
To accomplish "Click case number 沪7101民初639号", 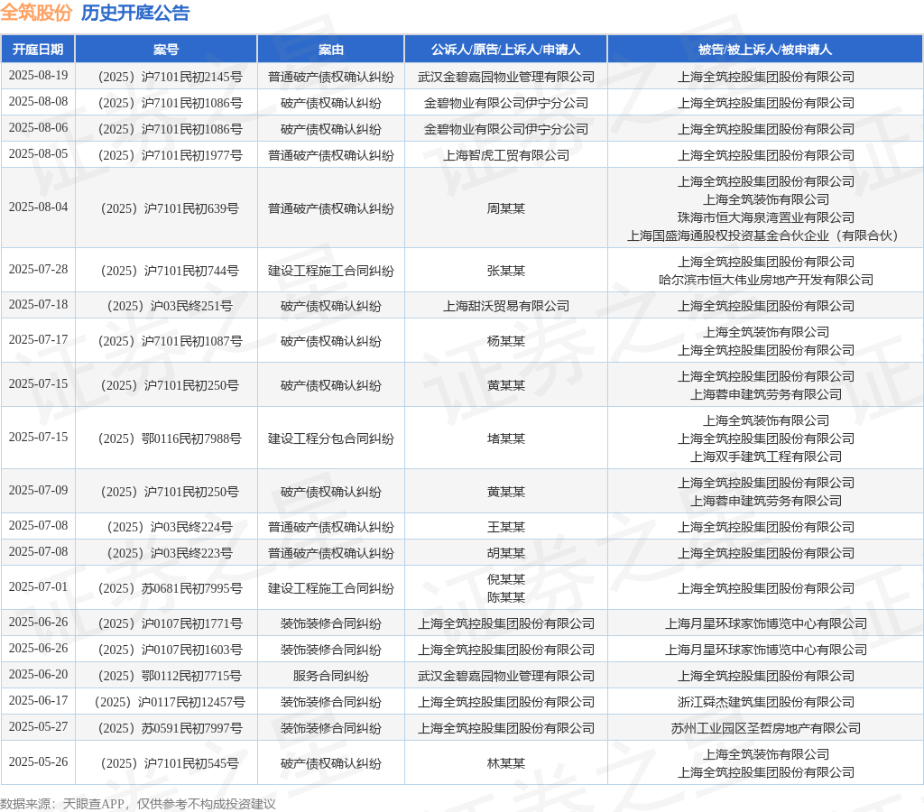I will coord(171,208).
